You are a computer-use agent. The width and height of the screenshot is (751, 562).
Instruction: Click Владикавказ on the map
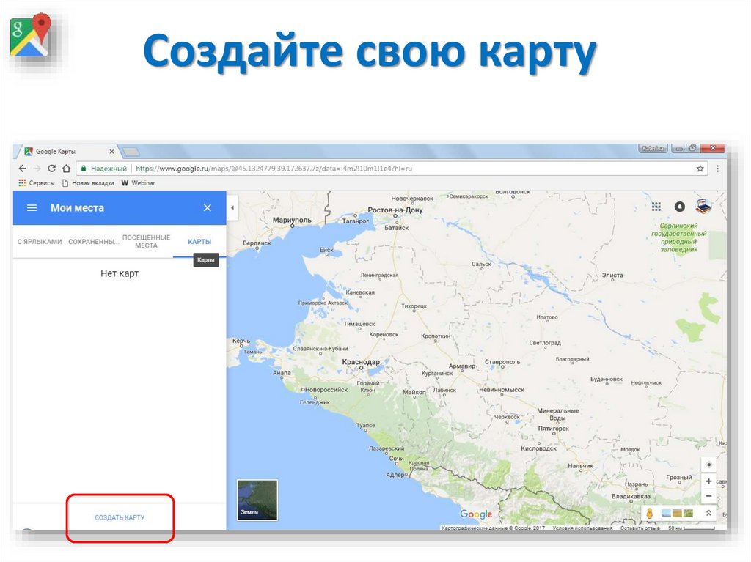tap(631, 496)
